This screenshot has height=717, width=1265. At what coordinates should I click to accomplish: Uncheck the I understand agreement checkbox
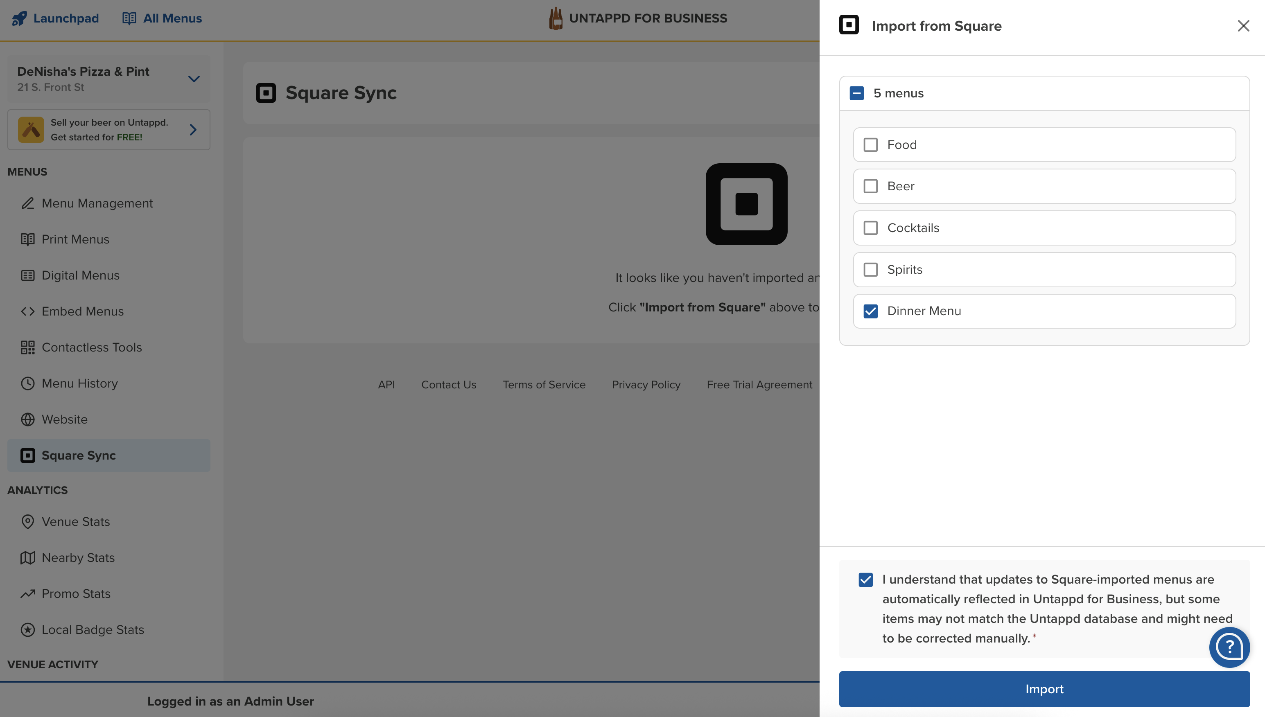865,579
